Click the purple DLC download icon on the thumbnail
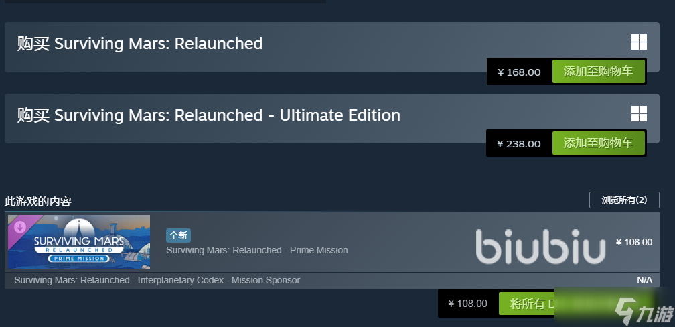Screen dimensions: 675x327 (19, 226)
